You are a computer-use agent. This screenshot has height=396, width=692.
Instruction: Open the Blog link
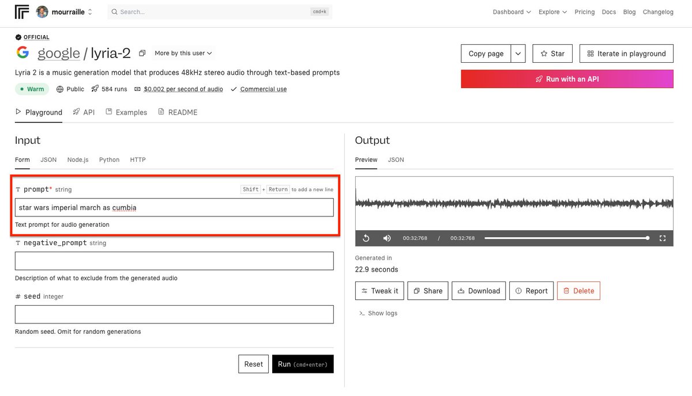[629, 12]
